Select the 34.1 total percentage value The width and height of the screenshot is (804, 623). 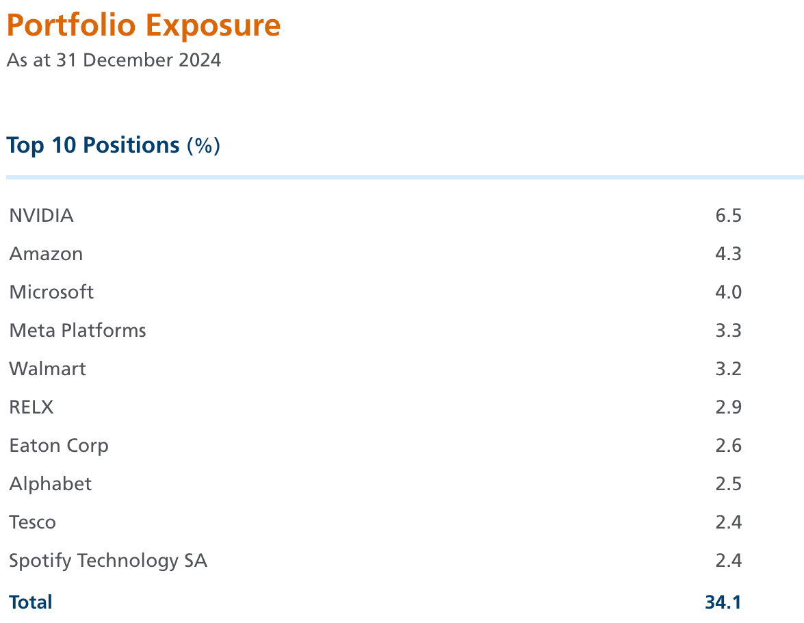tap(723, 602)
